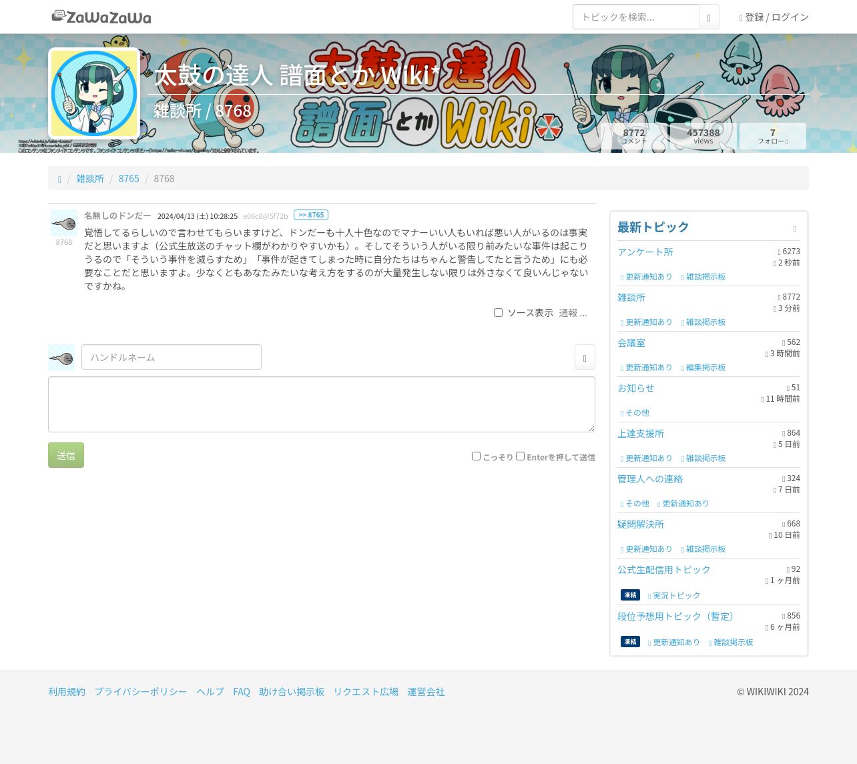
Task: Click the 最新トピック heading
Action: (x=653, y=227)
